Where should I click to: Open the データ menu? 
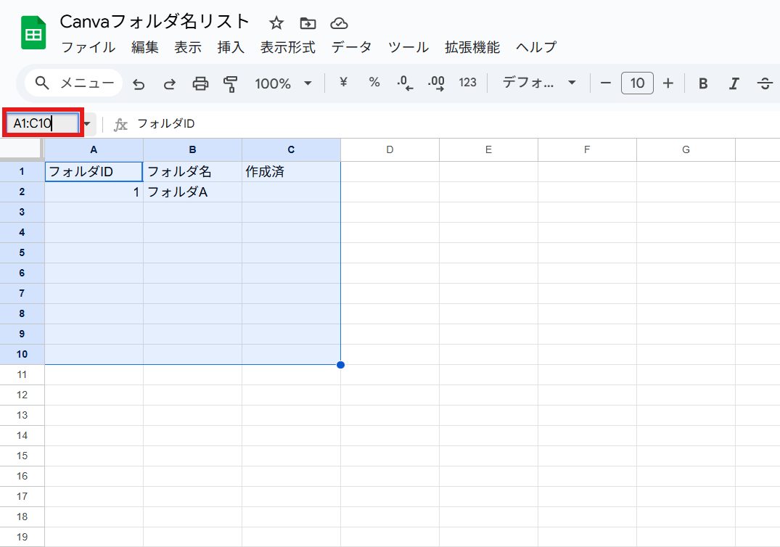click(x=352, y=47)
